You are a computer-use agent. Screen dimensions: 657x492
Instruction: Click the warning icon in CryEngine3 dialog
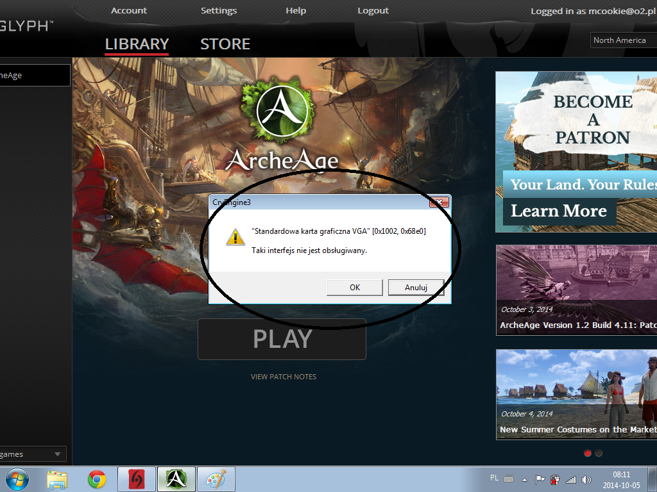coord(235,237)
